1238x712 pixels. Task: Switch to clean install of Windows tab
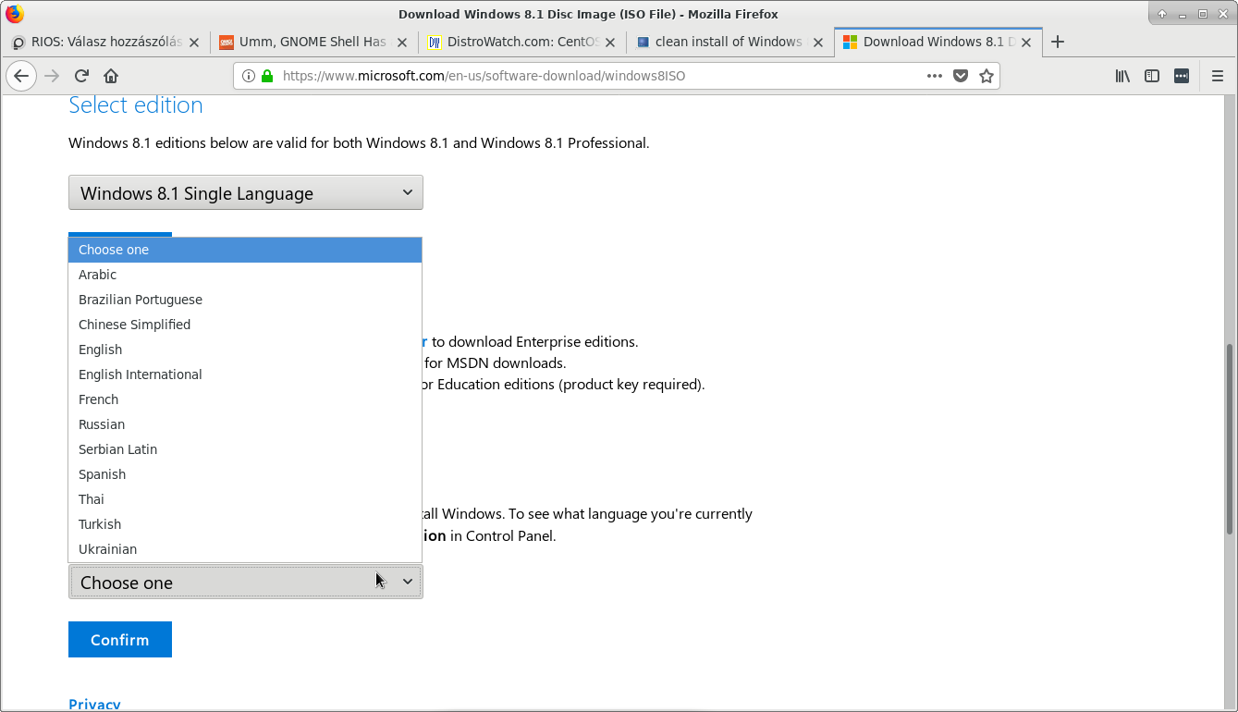point(729,42)
